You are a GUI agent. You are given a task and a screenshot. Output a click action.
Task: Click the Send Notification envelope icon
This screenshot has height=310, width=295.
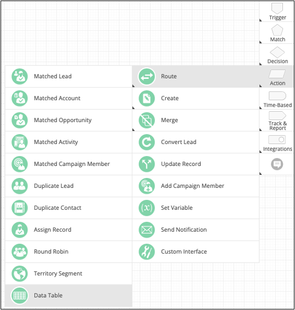(x=146, y=230)
